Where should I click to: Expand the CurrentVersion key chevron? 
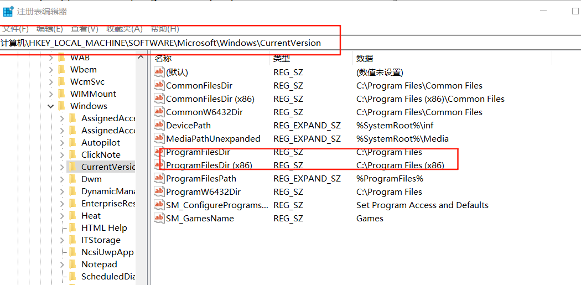62,167
